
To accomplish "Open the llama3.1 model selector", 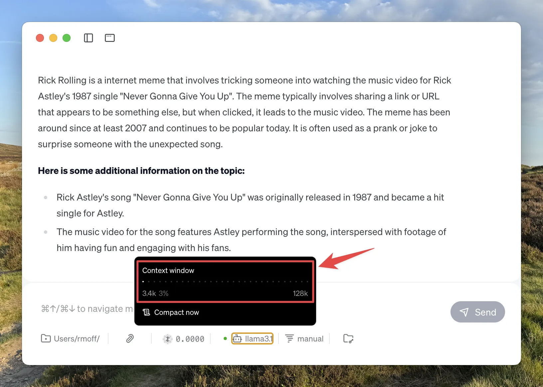I will (x=253, y=339).
